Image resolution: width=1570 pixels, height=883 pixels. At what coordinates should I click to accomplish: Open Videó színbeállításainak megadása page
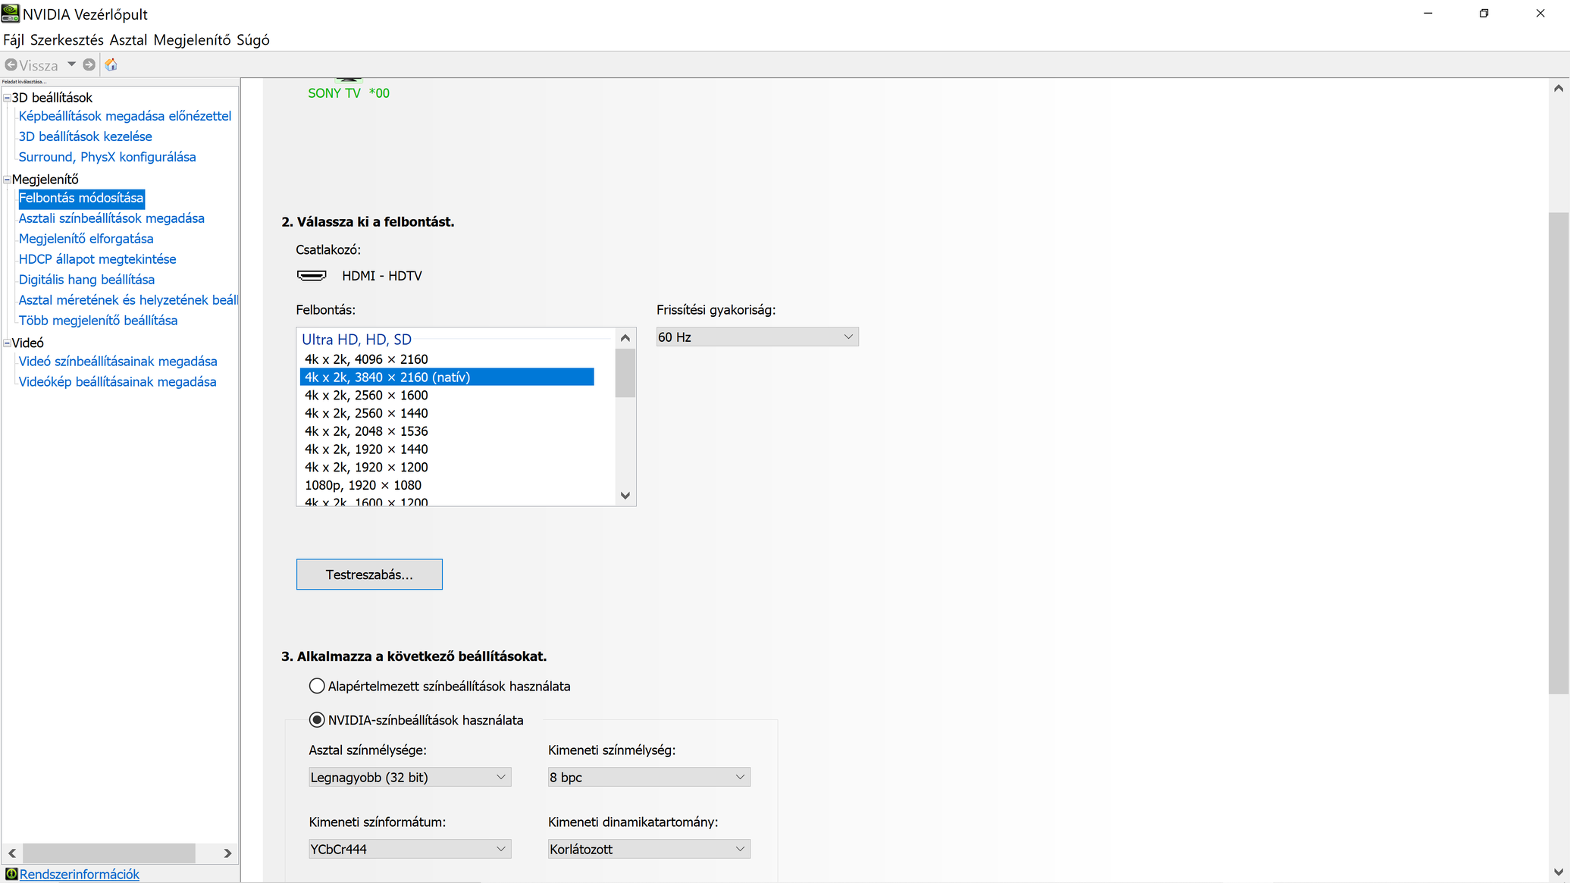pyautogui.click(x=118, y=362)
